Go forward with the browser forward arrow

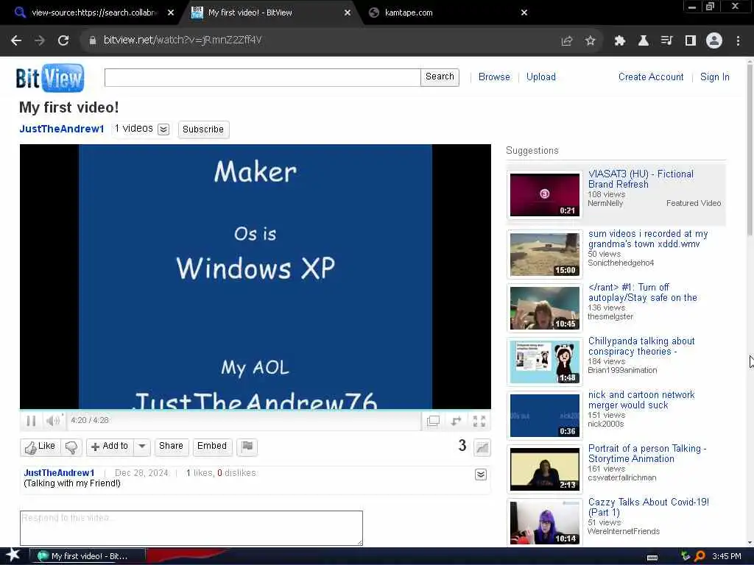[40, 40]
